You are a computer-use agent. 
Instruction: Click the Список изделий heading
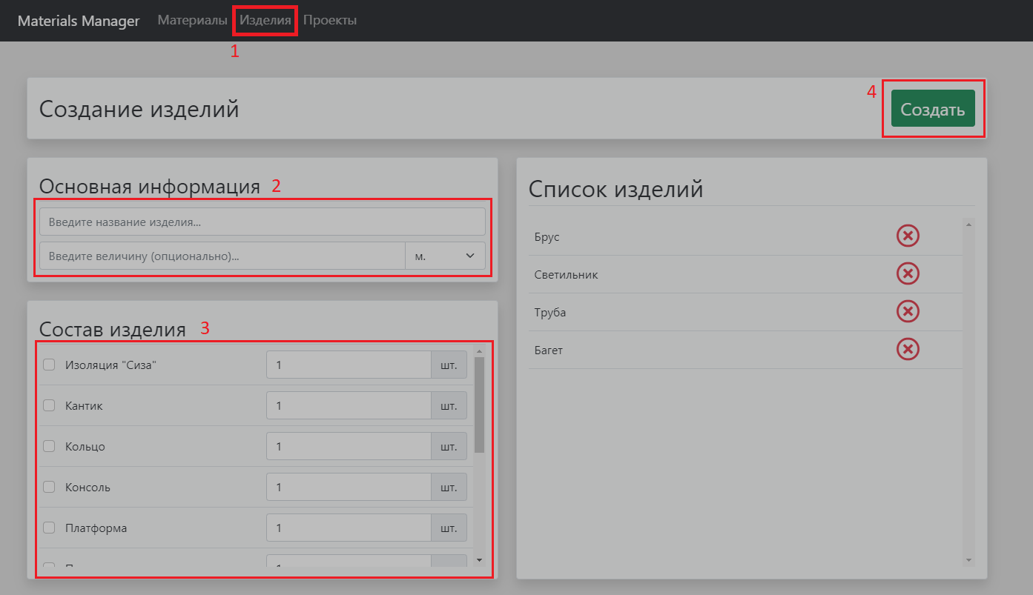pyautogui.click(x=616, y=189)
